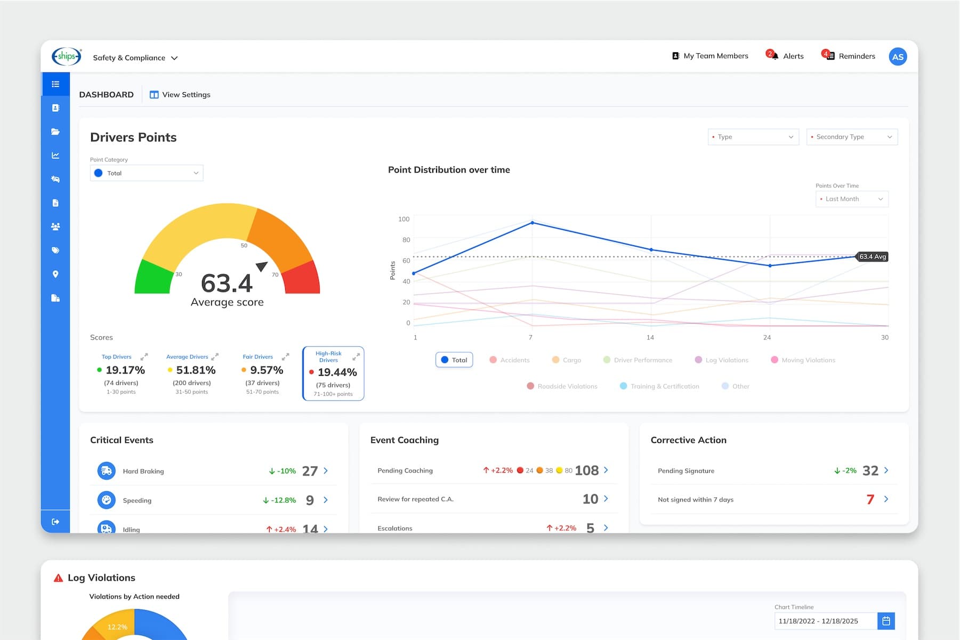The height and width of the screenshot is (640, 960).
Task: Toggle the Accidents series in legend
Action: click(510, 360)
